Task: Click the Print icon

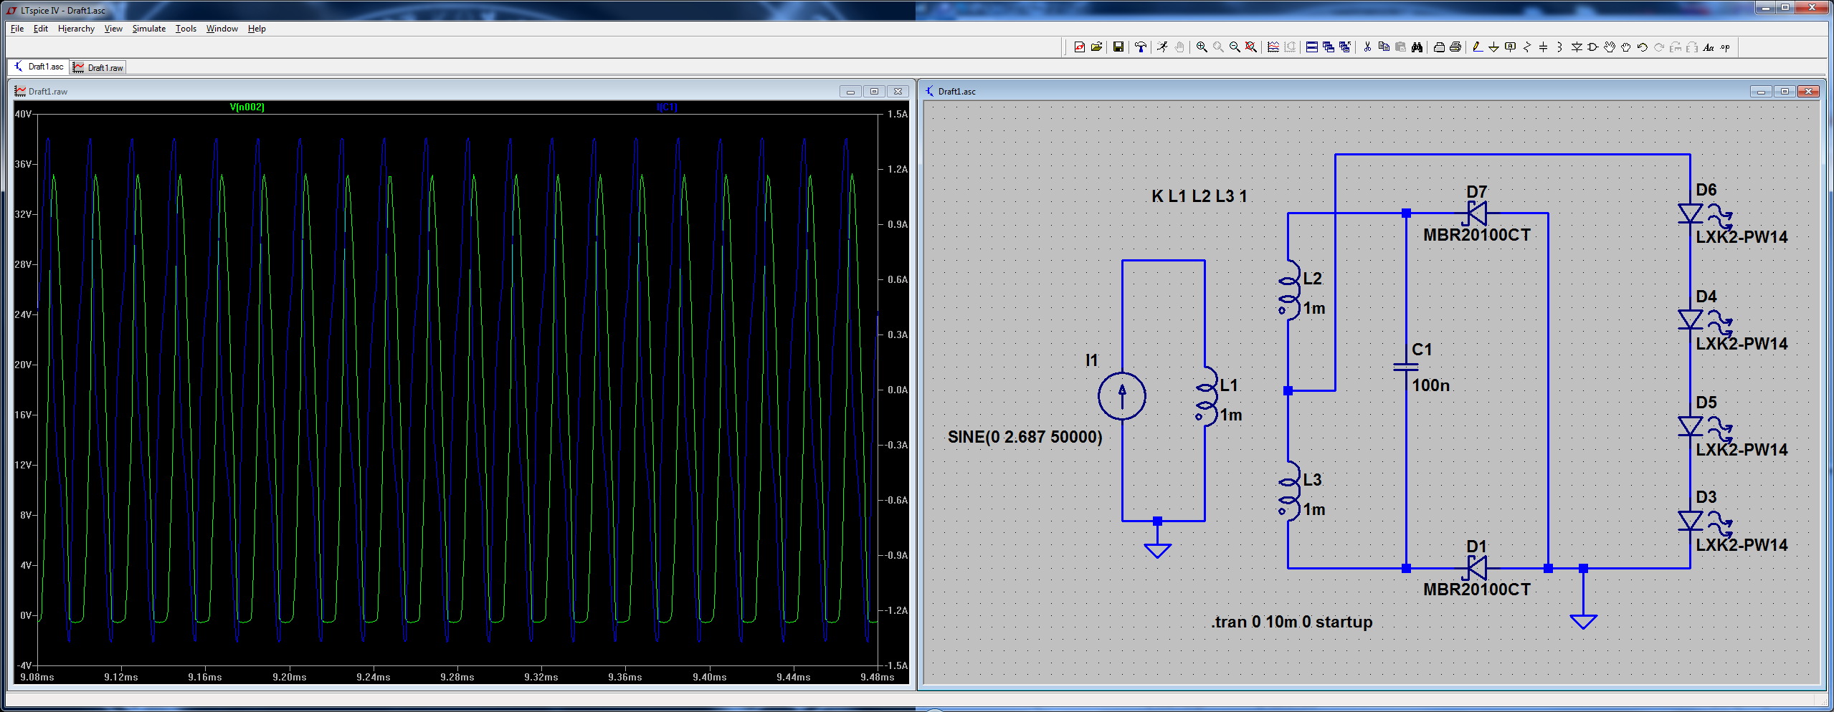Action: tap(1455, 47)
